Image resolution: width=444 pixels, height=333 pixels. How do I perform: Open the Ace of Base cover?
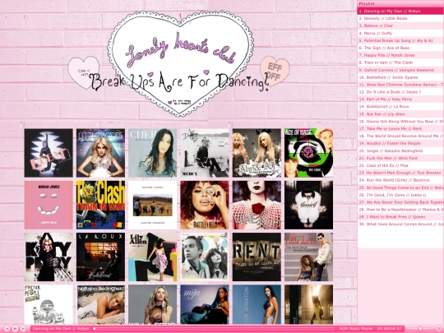tap(309, 153)
